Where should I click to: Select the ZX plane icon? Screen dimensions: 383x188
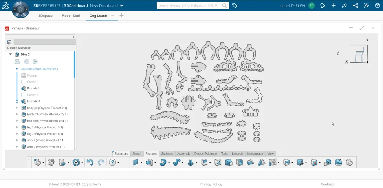[35, 61]
